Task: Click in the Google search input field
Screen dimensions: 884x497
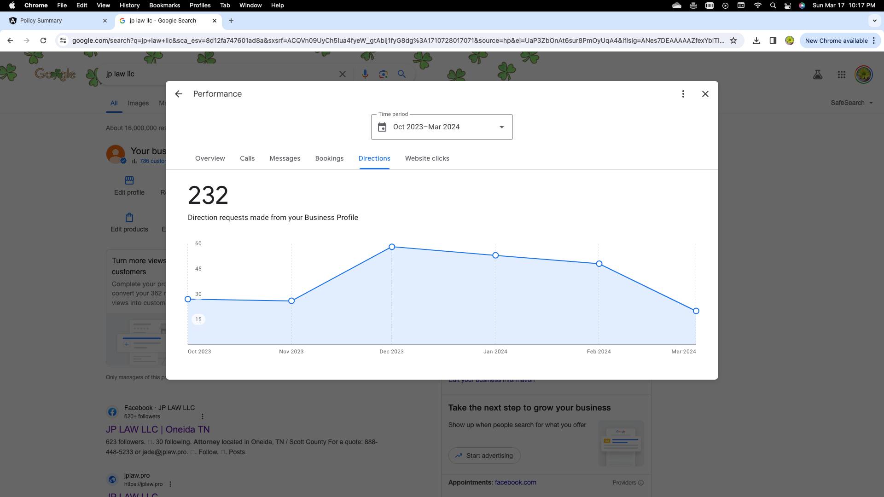Action: (221, 74)
